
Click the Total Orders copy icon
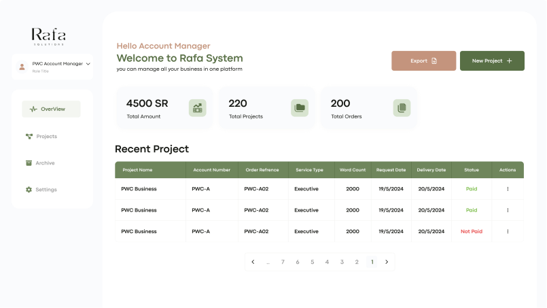coord(402,107)
